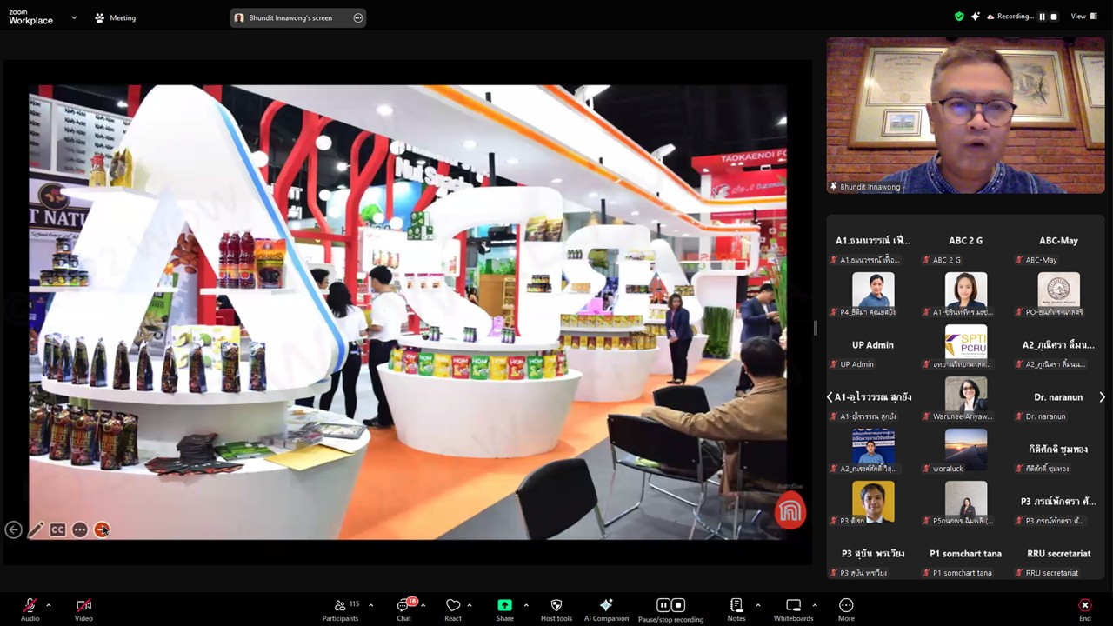This screenshot has height=626, width=1113.
Task: Select P1 somchart tana tile
Action: [x=965, y=556]
